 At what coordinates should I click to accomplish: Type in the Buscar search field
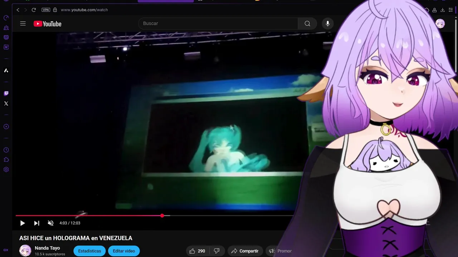(x=218, y=24)
